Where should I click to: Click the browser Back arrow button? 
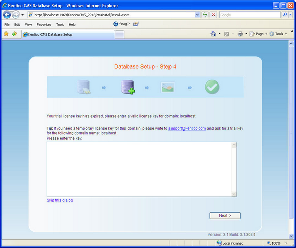point(7,15)
